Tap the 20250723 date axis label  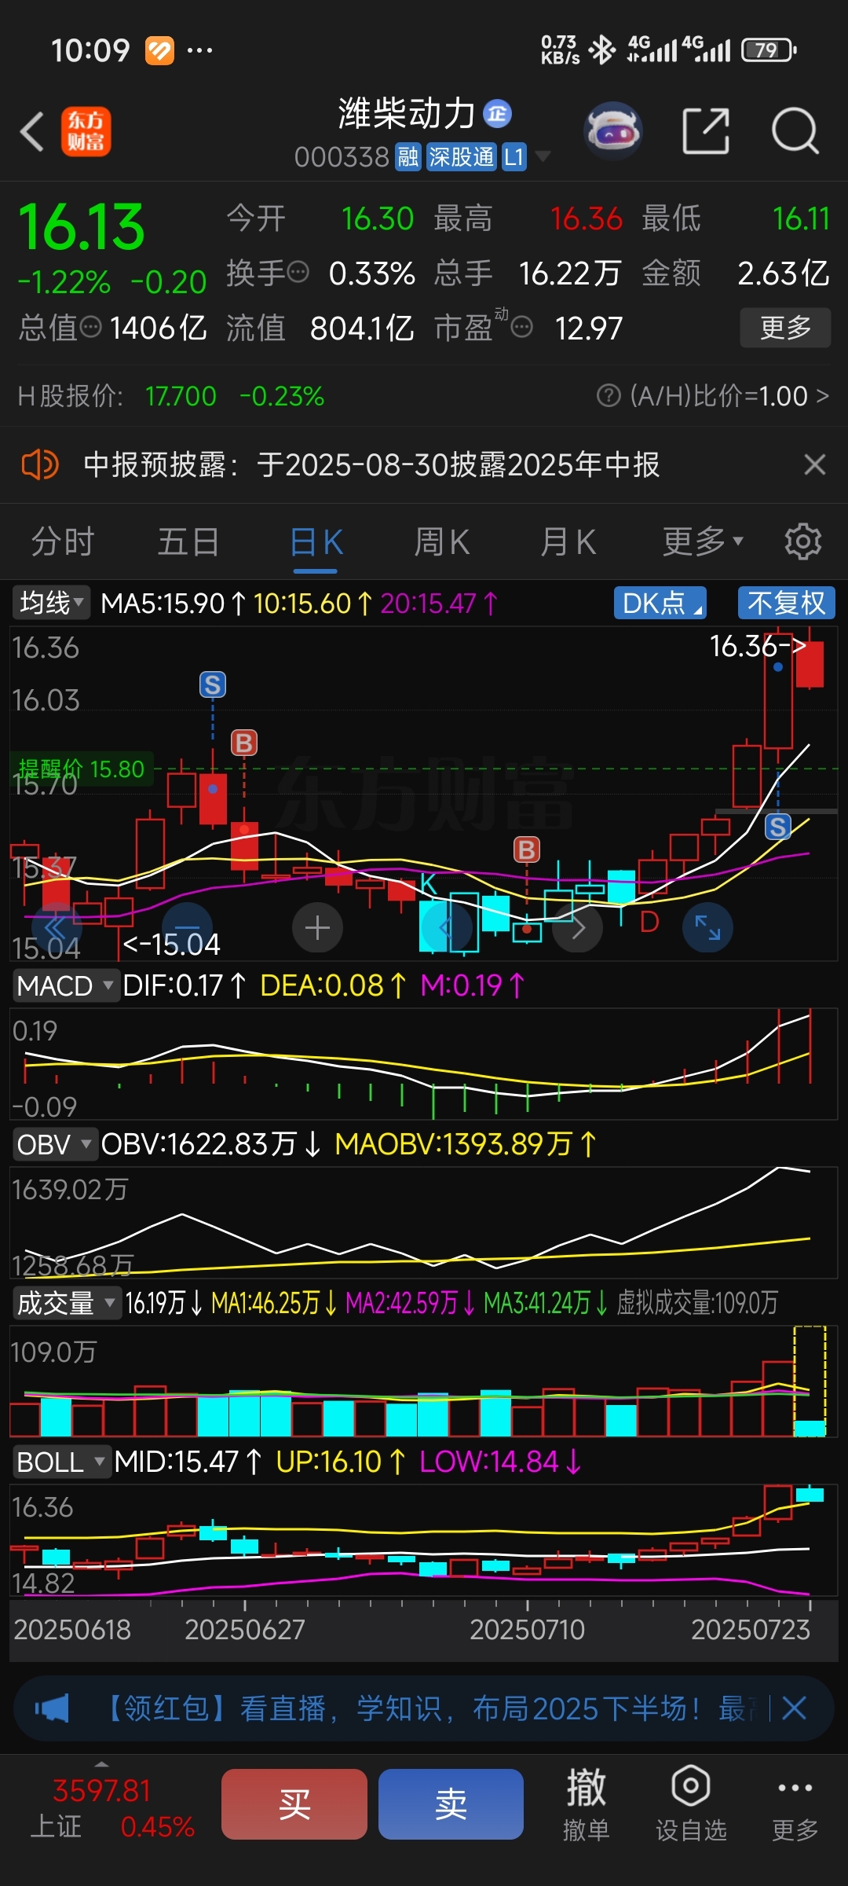[x=750, y=1629]
